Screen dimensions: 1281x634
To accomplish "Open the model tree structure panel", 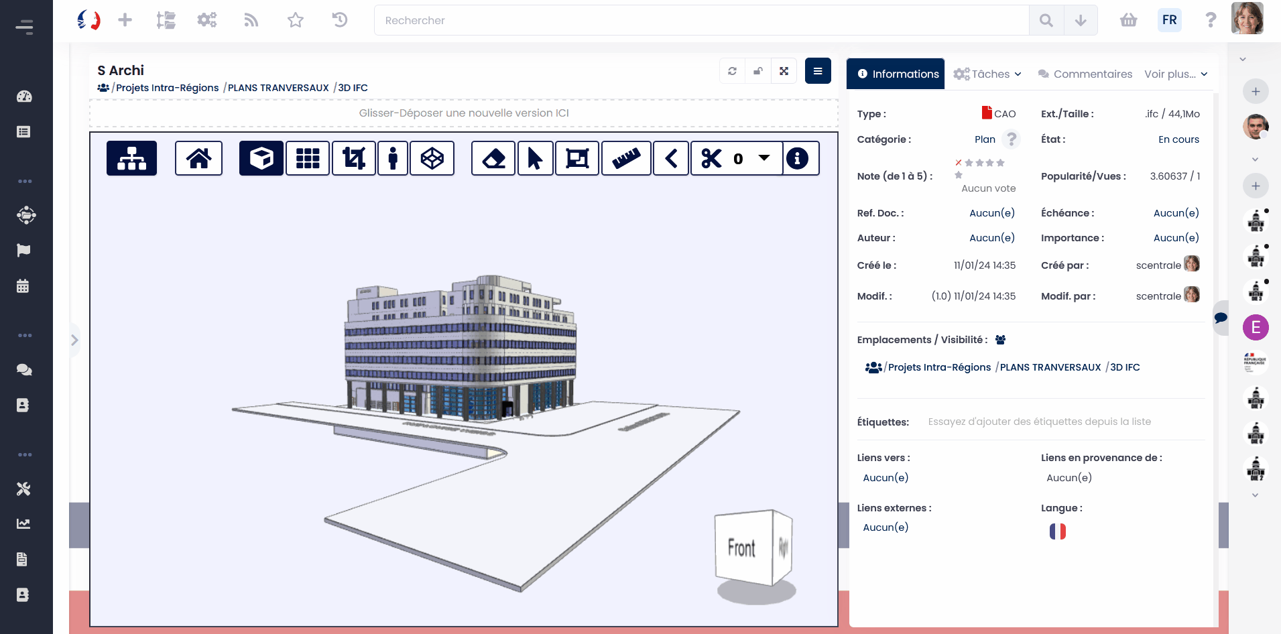I will pos(131,158).
